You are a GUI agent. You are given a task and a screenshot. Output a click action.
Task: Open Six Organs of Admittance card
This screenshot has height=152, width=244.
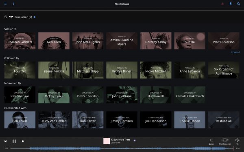tap(224, 70)
